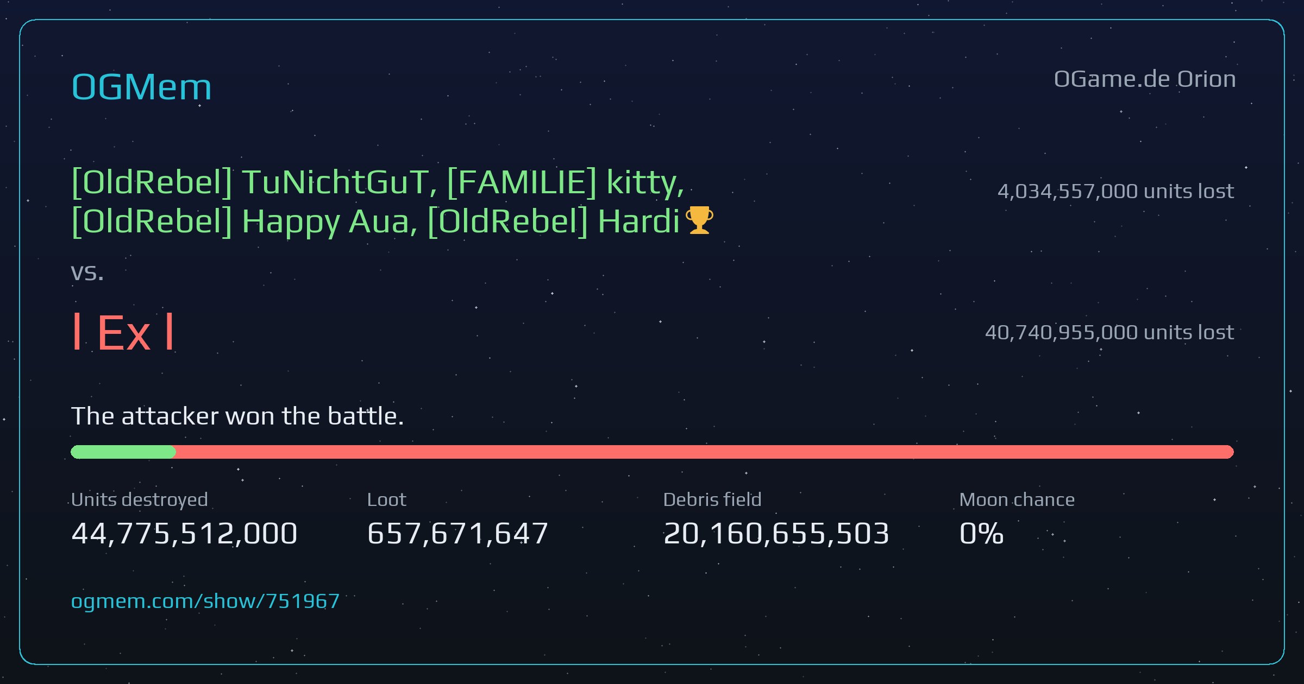The height and width of the screenshot is (684, 1304).
Task: Click the 44,775,512,000 units destroyed value
Action: tap(184, 533)
